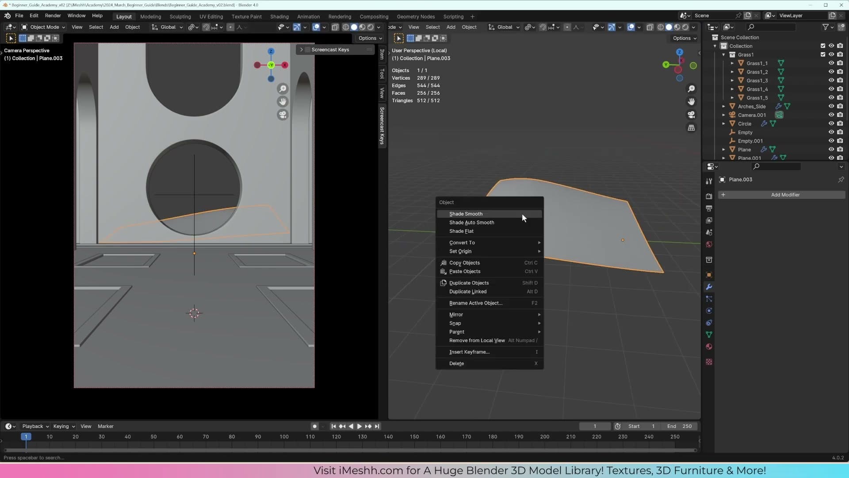The height and width of the screenshot is (478, 849).
Task: Toggle gizmo visibility in right viewport
Action: (x=612, y=27)
